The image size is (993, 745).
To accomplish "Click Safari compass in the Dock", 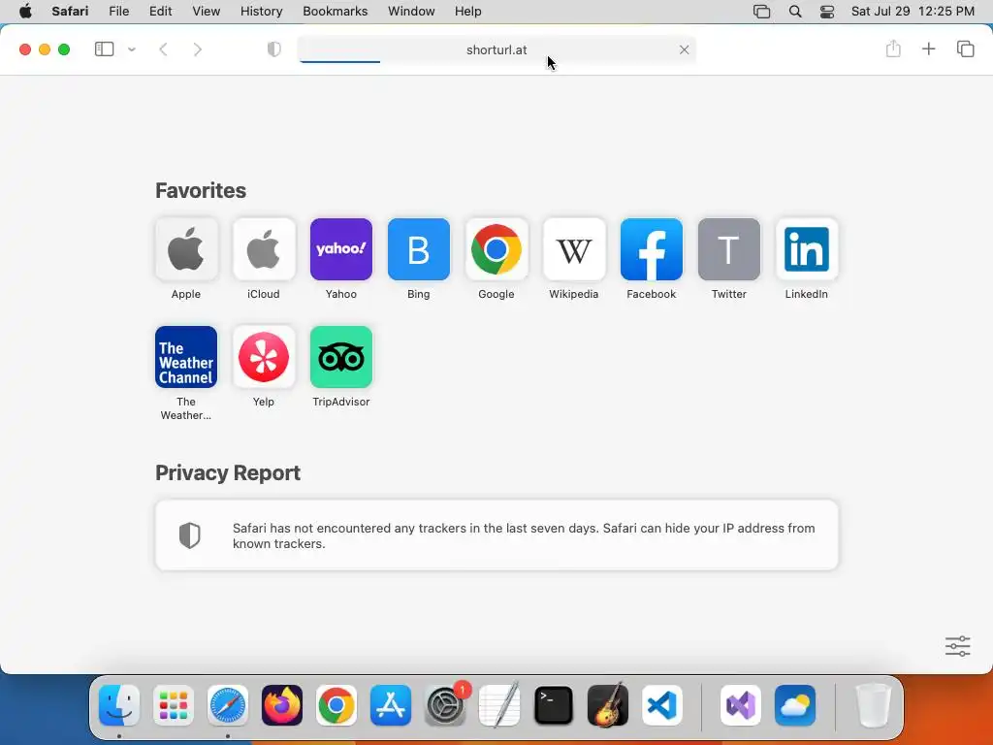I will pos(228,705).
